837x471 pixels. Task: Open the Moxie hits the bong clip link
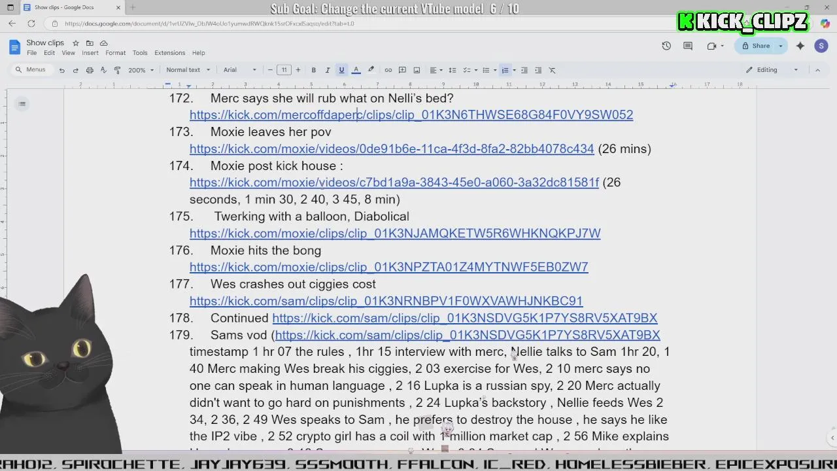tap(389, 267)
